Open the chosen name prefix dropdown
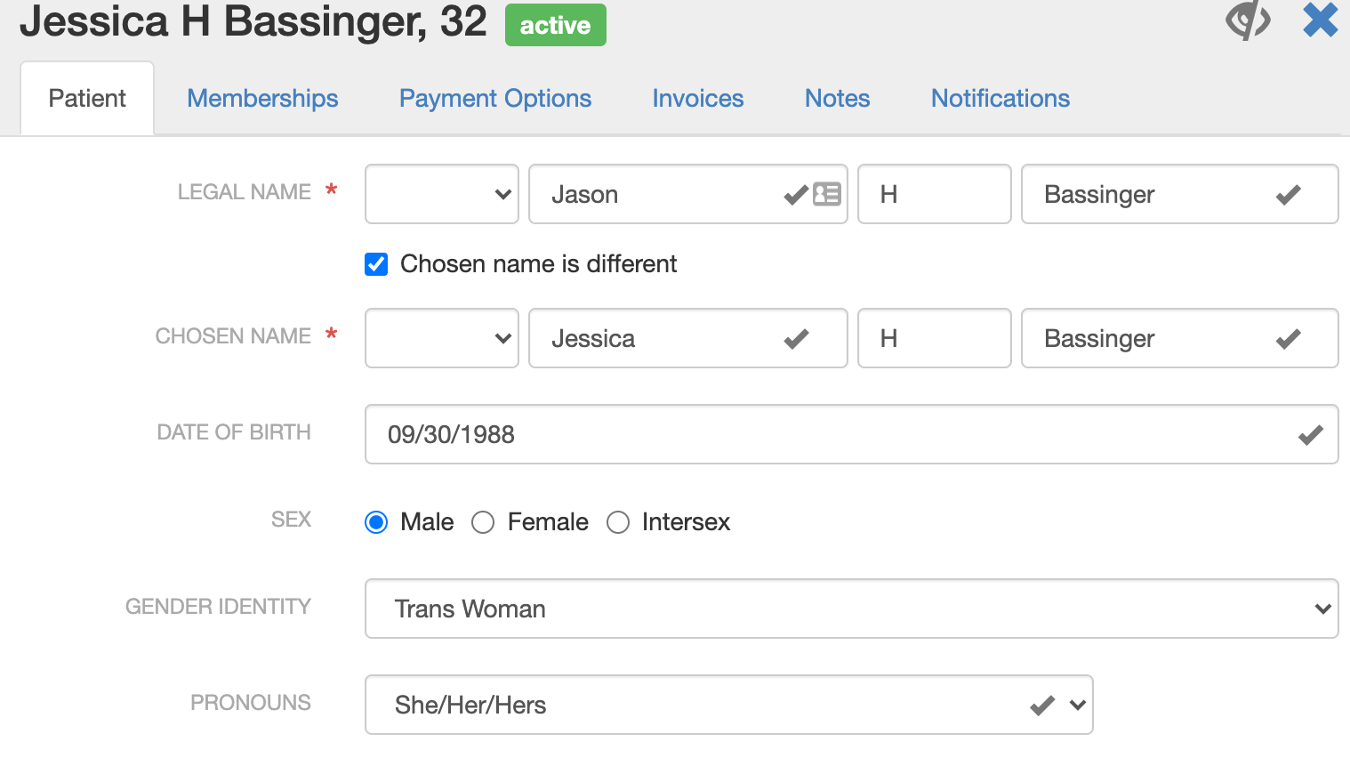 coord(442,338)
